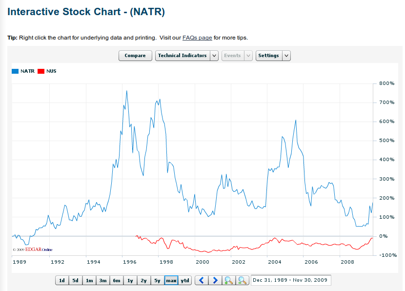This screenshot has height=291, width=405.
Task: Expand the Technical Indicators dropdown arrow
Action: pos(214,56)
